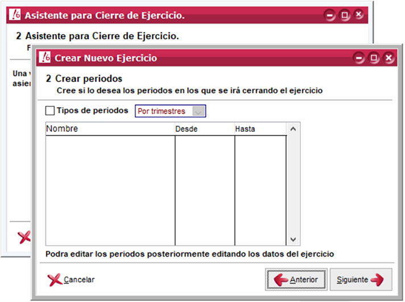Click red X cancel icon in Asistente window
Image resolution: width=405 pixels, height=302 pixels.
click(24, 237)
